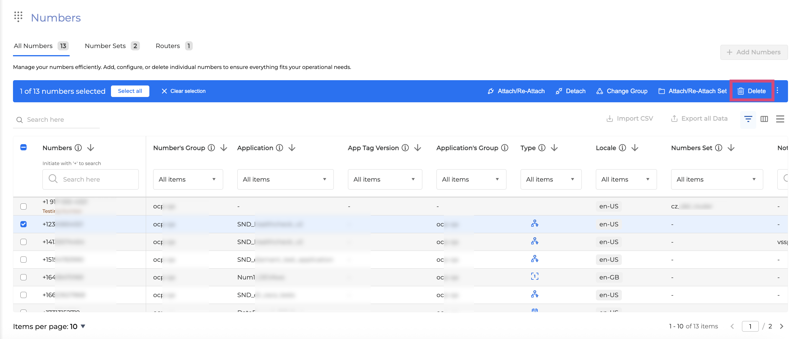Open the Type filter dropdown
801x339 pixels.
tap(550, 180)
